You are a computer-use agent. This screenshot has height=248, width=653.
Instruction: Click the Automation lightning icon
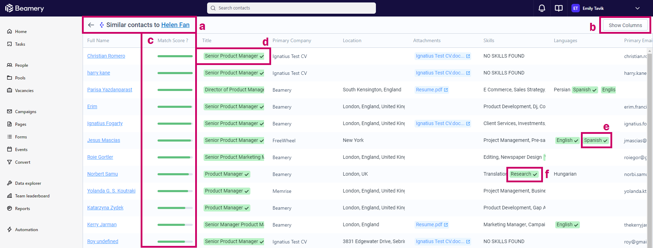[x=9, y=229]
